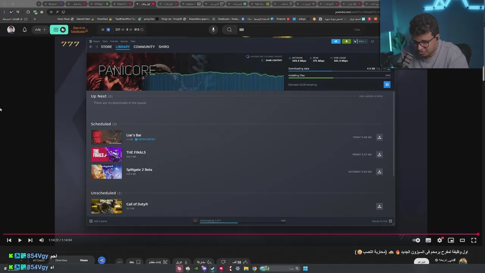Click the subscribe button
Image resolution: width=485 pixels, height=273 pixels.
tap(421, 262)
